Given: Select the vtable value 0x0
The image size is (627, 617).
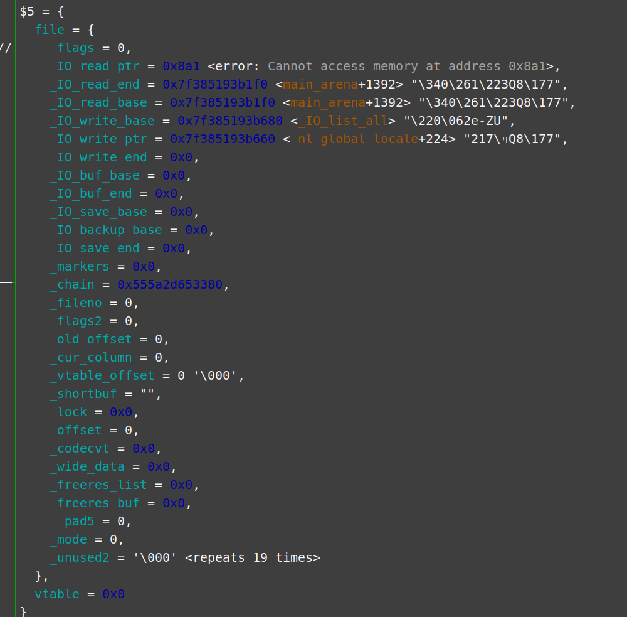Looking at the screenshot, I should (113, 594).
